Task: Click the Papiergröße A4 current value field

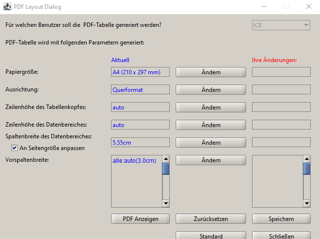Action: coord(140,72)
